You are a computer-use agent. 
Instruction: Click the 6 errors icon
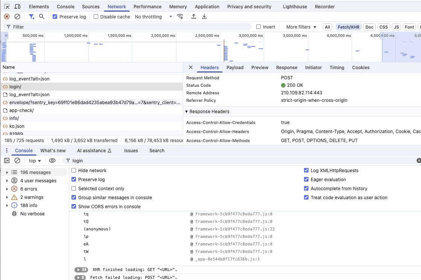(14, 189)
